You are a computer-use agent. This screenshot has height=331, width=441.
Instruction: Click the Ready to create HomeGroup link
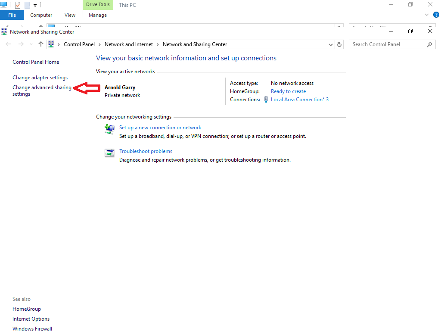coord(288,91)
